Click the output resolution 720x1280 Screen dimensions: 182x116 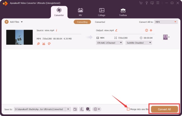[x=123, y=38]
